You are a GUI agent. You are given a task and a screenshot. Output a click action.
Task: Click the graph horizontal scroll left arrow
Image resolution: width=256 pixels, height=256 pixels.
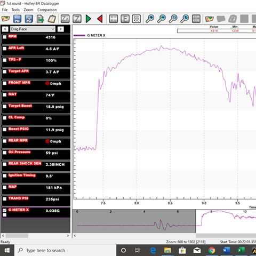coord(75,236)
